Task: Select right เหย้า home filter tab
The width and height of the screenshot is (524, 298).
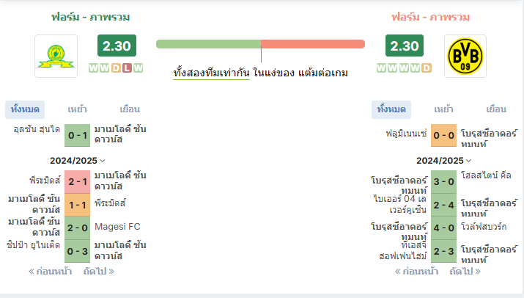Action: click(x=443, y=109)
